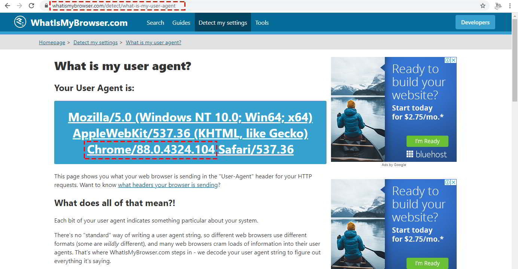Click the bluehost logo in top ad
This screenshot has height=269, width=518.
(x=427, y=154)
